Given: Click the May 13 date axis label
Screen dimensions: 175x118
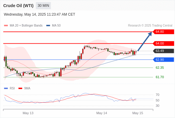Looking at the screenshot, I should click(x=28, y=113).
